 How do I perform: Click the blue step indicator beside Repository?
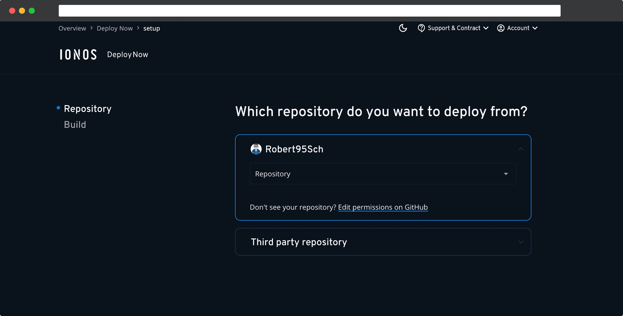coord(58,108)
